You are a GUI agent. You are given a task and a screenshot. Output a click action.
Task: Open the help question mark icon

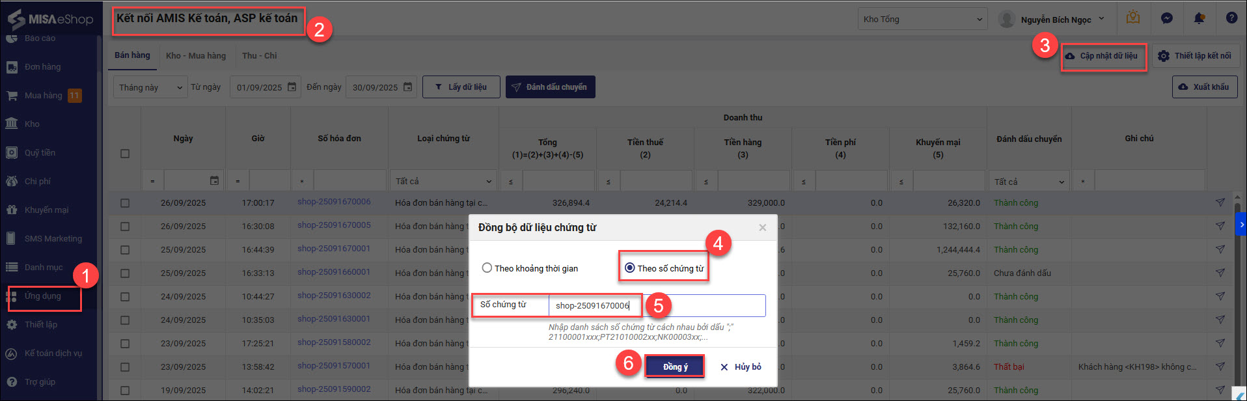coord(1231,18)
